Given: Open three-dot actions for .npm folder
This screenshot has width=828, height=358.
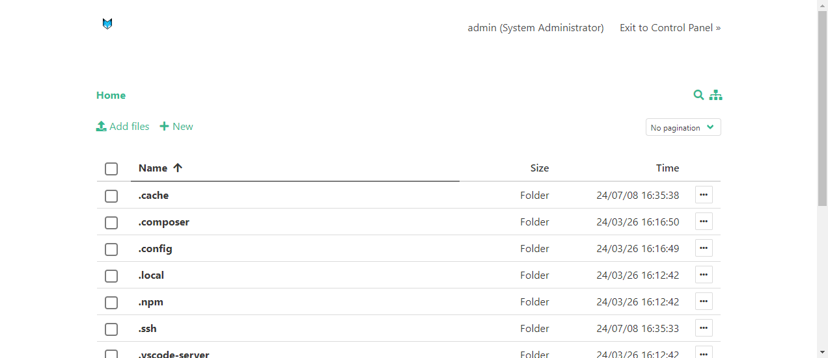Looking at the screenshot, I should [704, 301].
